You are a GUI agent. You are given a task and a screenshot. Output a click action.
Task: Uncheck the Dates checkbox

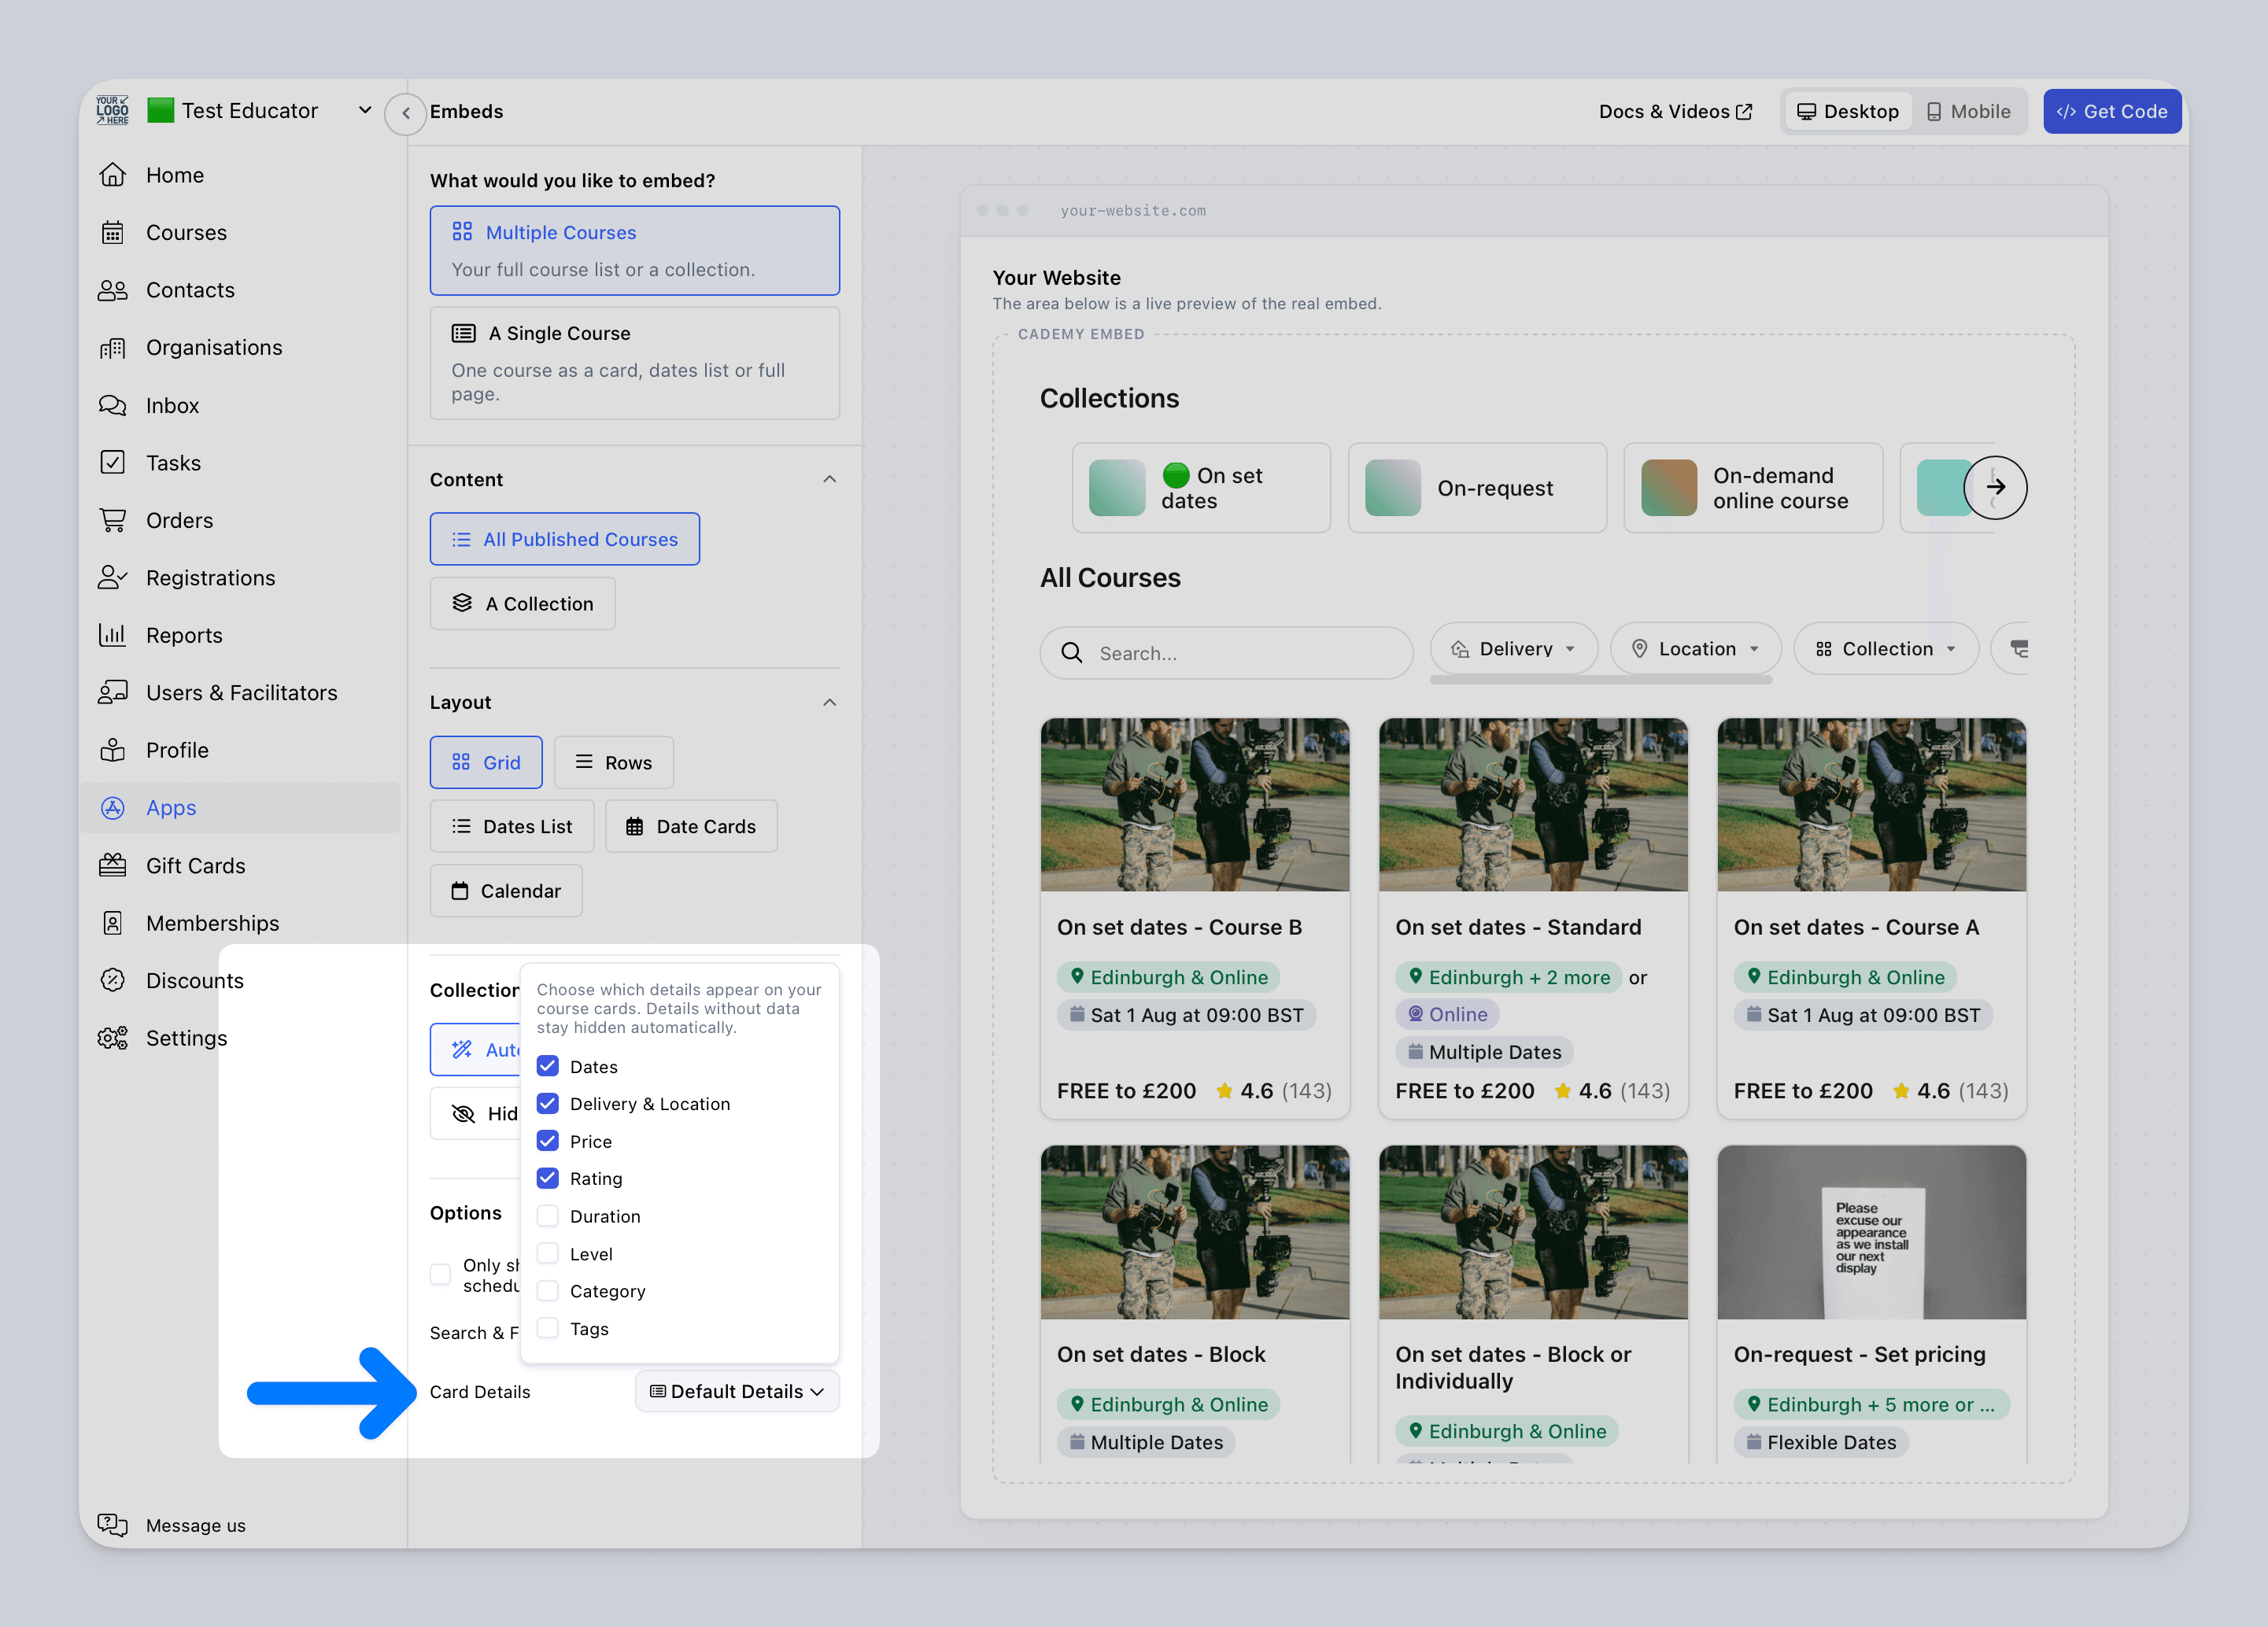coord(548,1066)
